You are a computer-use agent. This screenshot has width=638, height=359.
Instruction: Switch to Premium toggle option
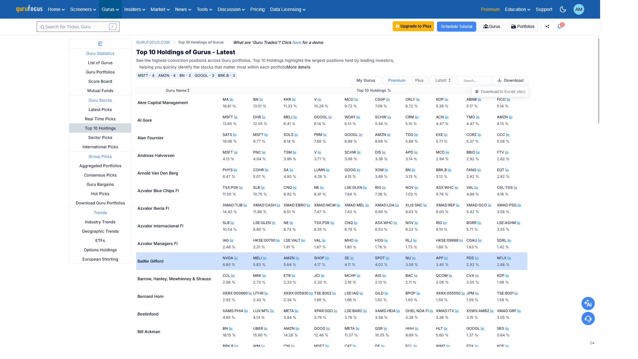(x=396, y=80)
